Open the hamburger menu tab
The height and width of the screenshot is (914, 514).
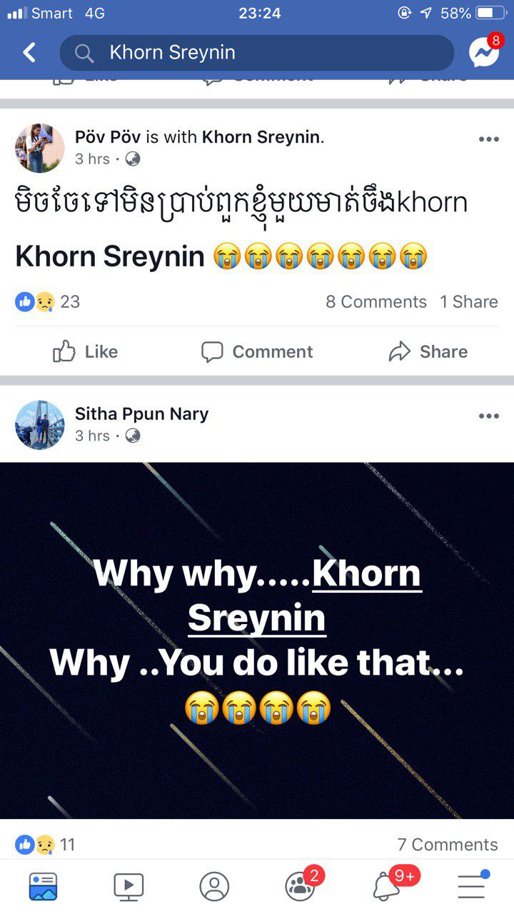473,885
